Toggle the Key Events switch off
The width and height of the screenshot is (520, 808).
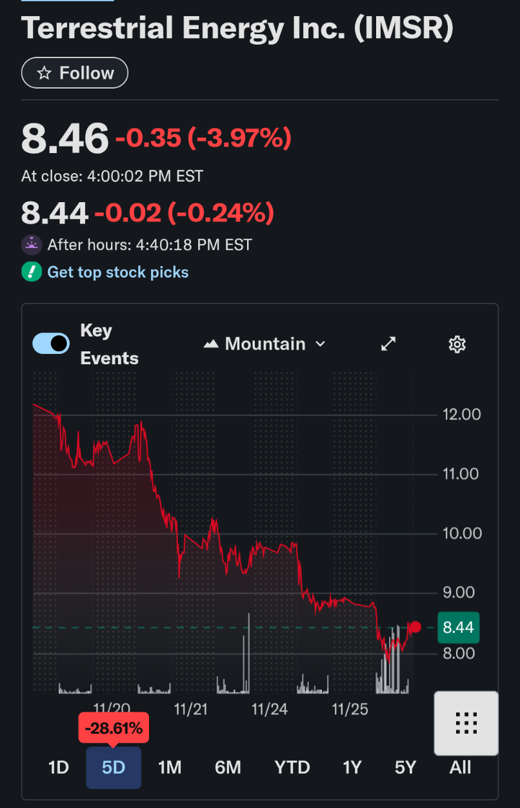coord(51,344)
